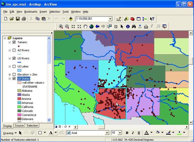Screen dimensions: 194x142
Task: Open the Arial font name dropdown
Action: pos(107,133)
